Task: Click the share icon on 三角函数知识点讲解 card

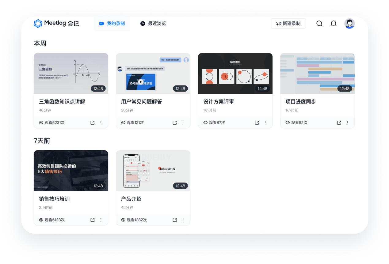Action: tap(92, 123)
